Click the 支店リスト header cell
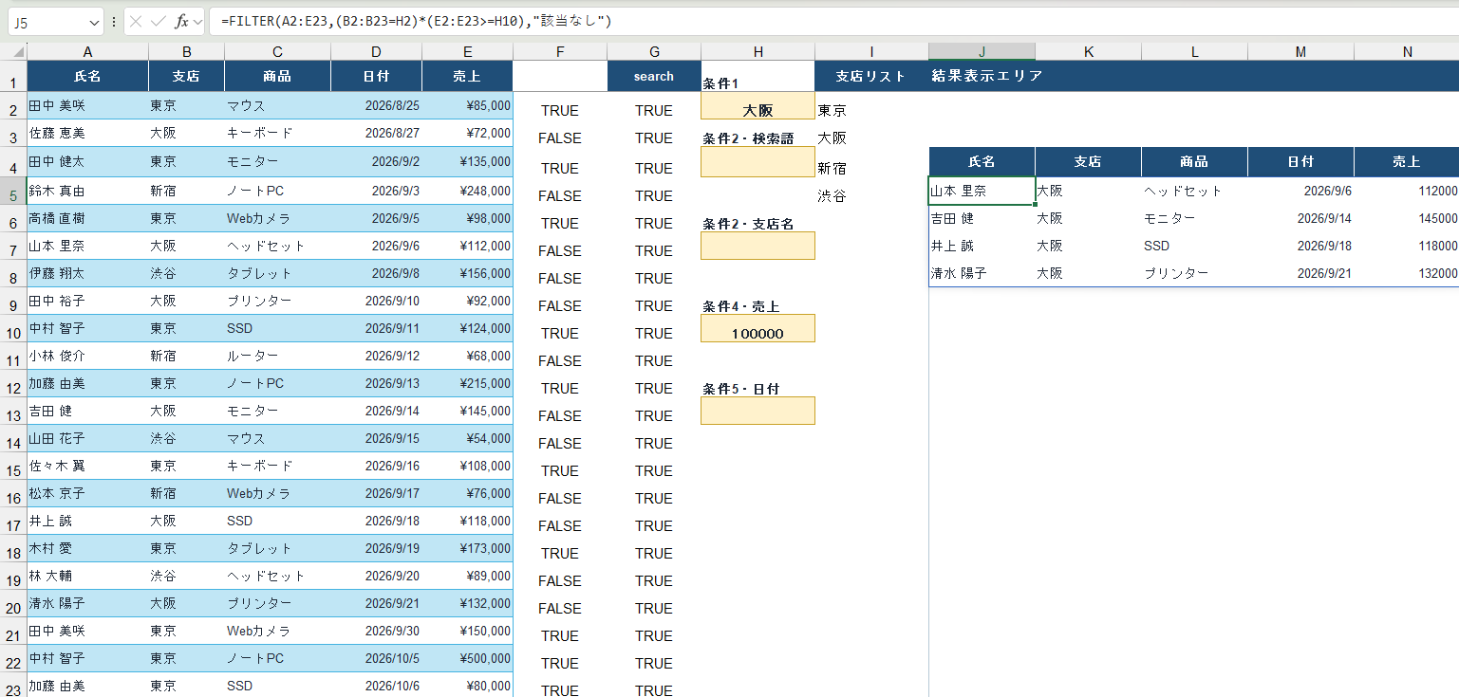Image resolution: width=1459 pixels, height=697 pixels. pos(871,76)
